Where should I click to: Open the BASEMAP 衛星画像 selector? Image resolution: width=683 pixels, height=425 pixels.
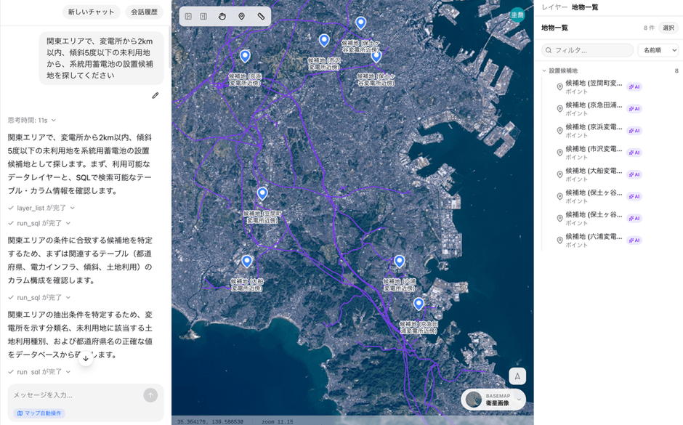pyautogui.click(x=494, y=400)
